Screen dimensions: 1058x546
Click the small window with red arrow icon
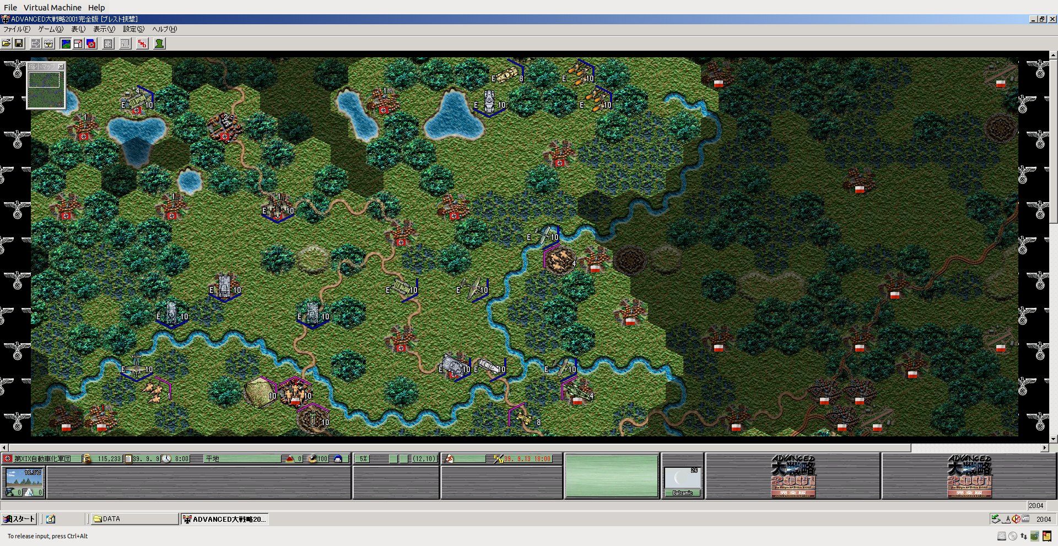[78, 44]
